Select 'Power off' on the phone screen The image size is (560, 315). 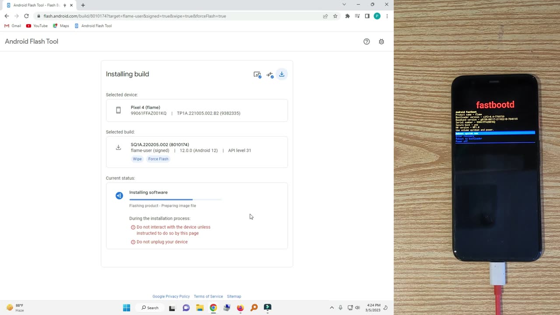462,141
